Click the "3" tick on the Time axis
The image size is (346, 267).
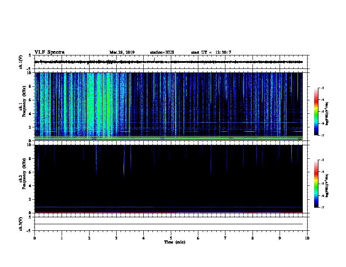pos(116,238)
